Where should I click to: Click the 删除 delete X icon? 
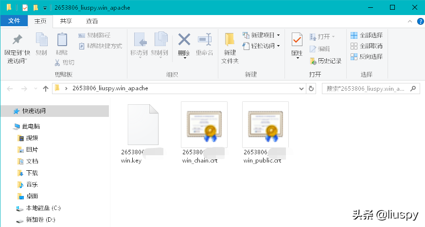pos(184,40)
